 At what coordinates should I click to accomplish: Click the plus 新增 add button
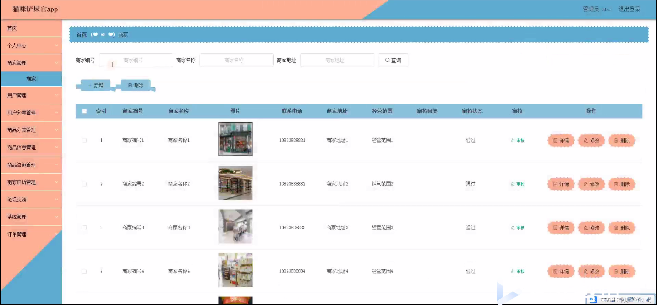(x=96, y=85)
